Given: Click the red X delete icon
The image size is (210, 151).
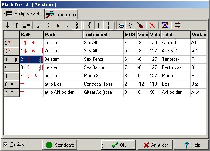Looking at the screenshot, I should coord(152,25).
